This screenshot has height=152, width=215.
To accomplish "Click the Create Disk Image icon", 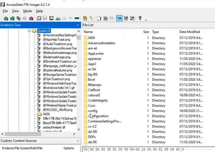I will point(39,18).
